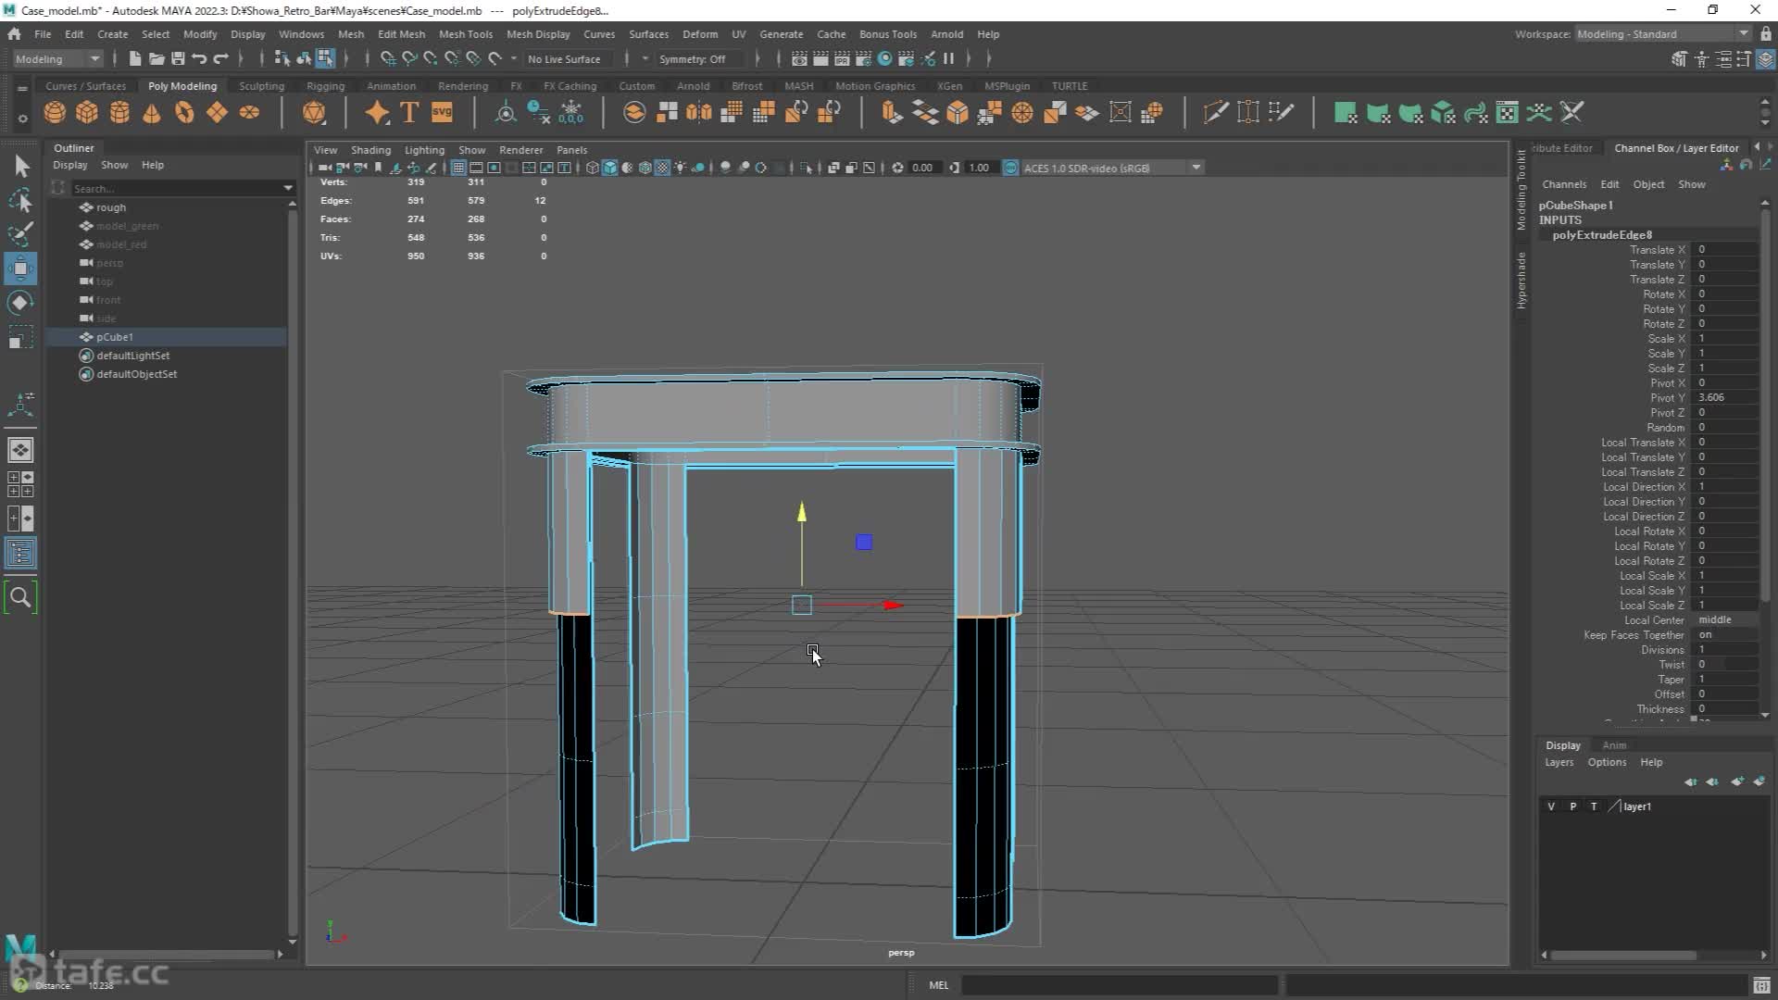Click the Super Shapes star icon

377,113
